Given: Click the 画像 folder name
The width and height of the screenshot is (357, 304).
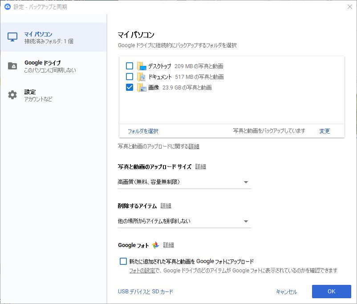Looking at the screenshot, I should [x=154, y=87].
